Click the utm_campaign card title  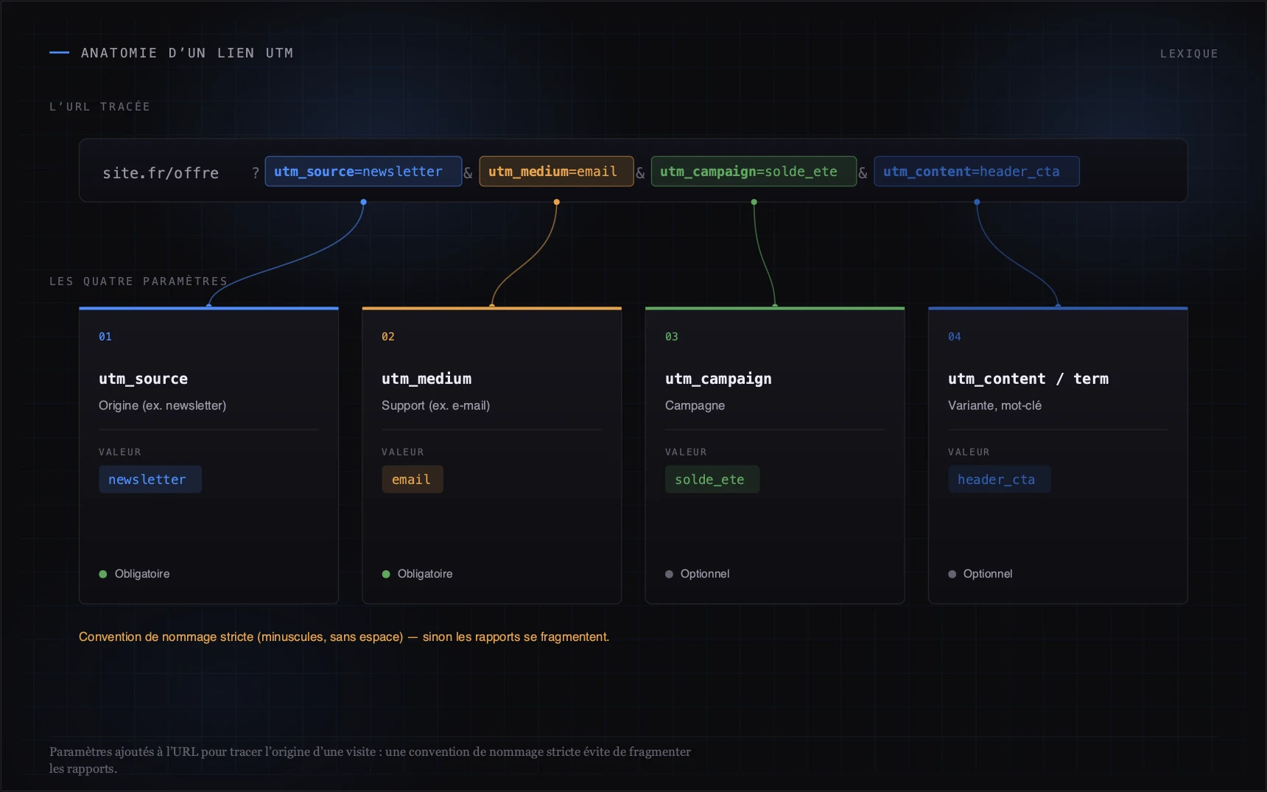[718, 379]
